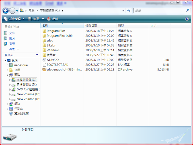Select 桌面 in the folder tree

point(15,60)
